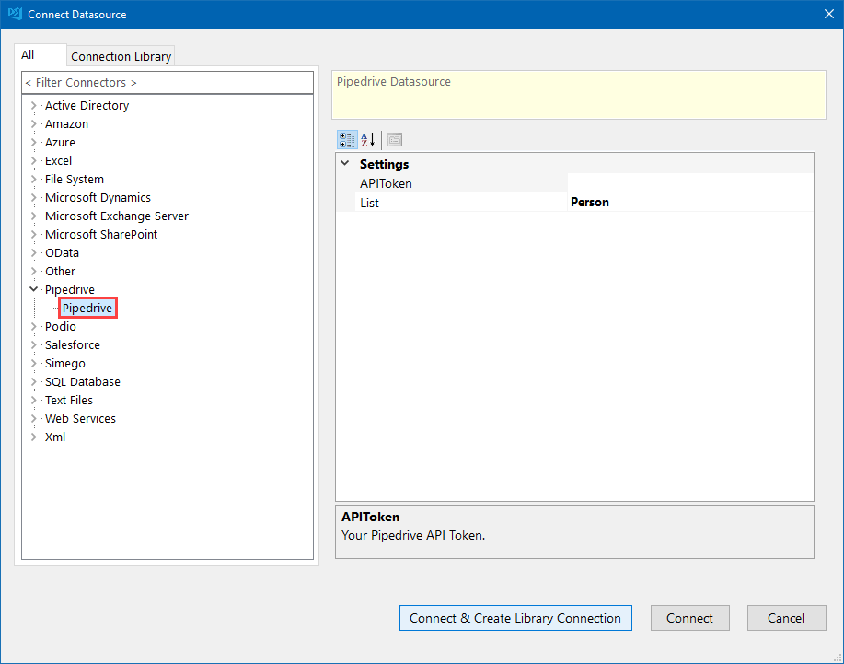Click the APIToken value field
The height and width of the screenshot is (664, 844).
(690, 183)
